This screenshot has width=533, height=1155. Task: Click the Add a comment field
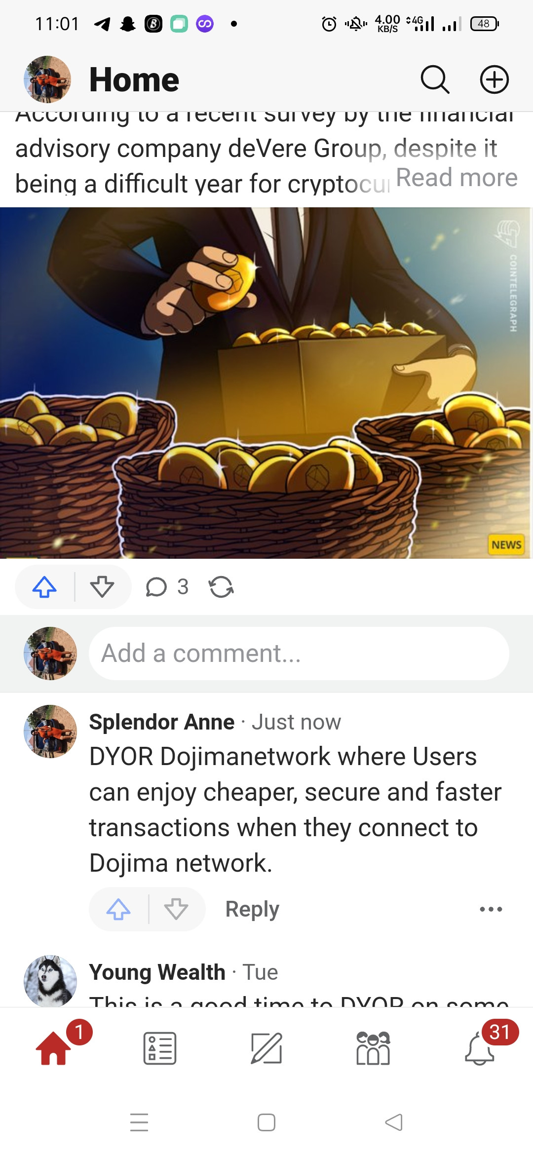click(x=299, y=654)
